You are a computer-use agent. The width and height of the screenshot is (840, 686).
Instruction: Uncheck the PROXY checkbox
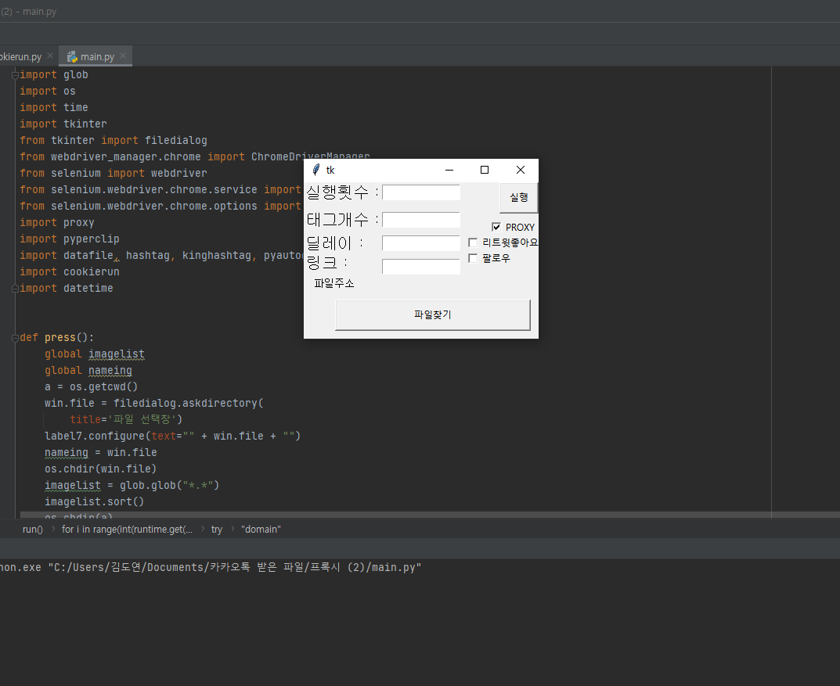(496, 227)
